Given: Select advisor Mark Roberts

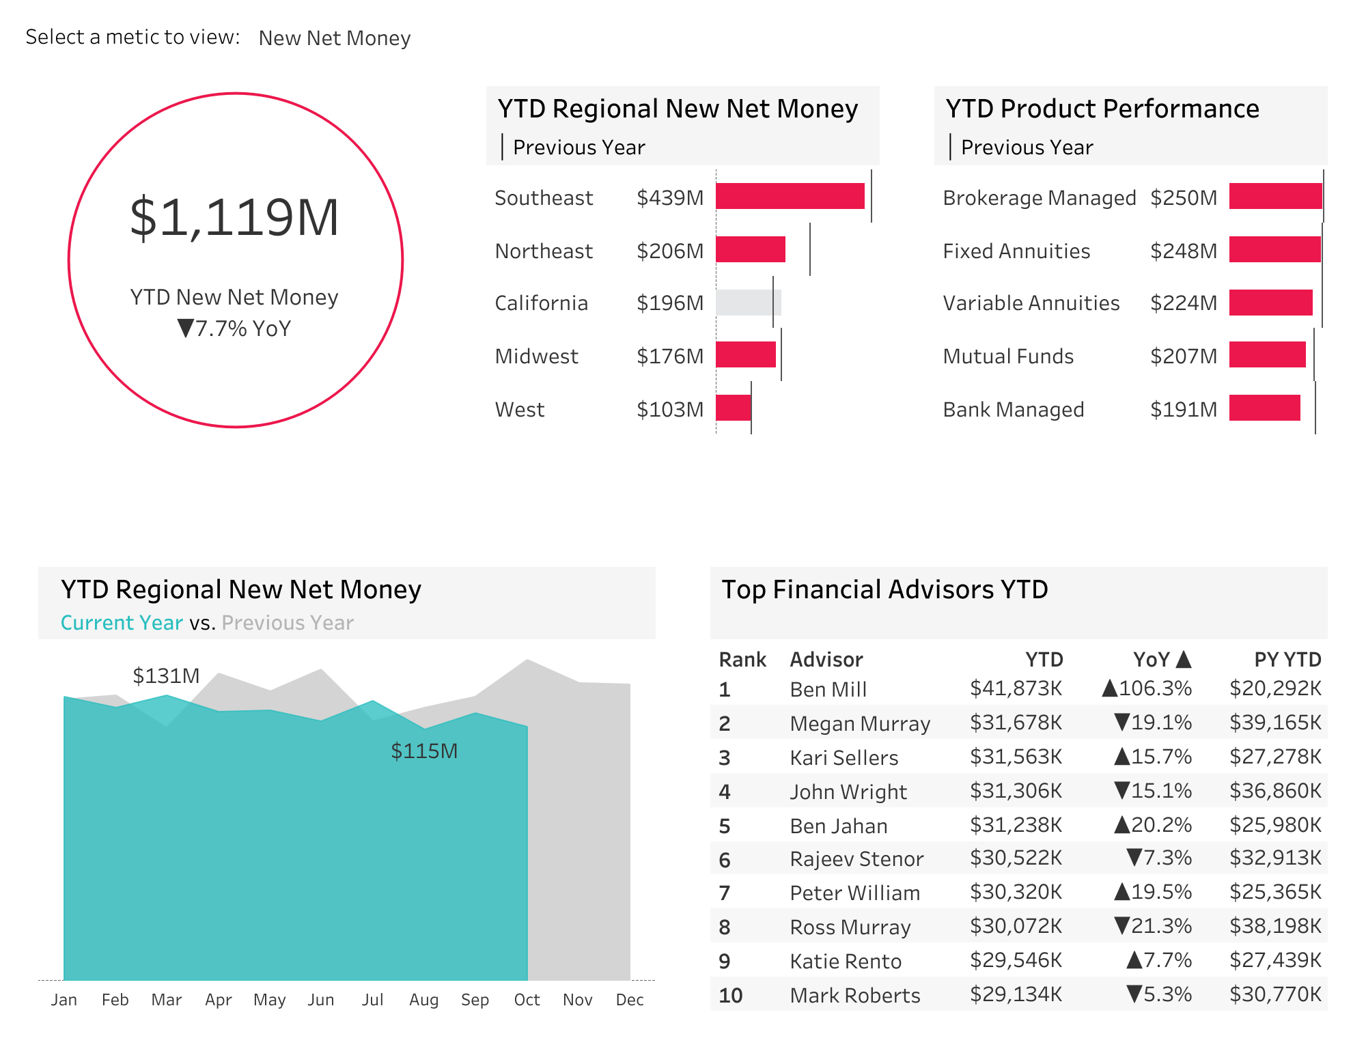Looking at the screenshot, I should click(855, 996).
